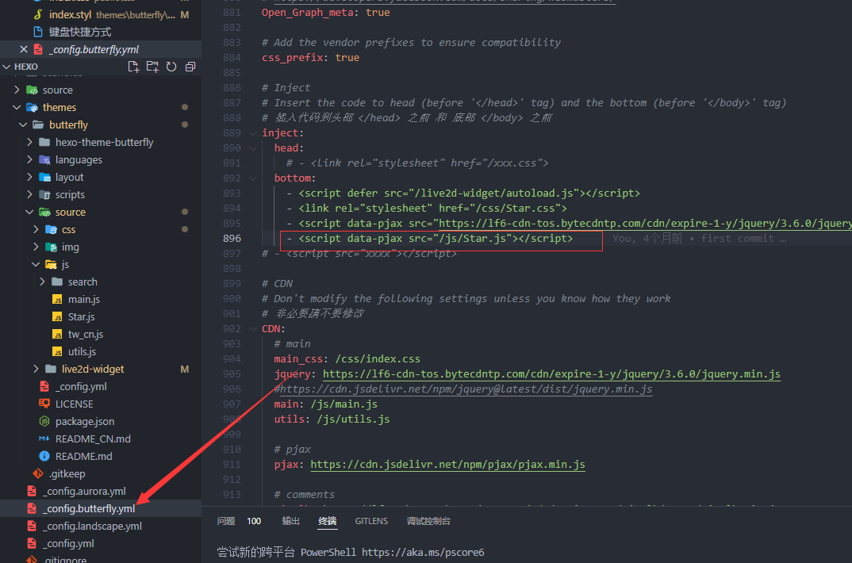Open tw_cn.js file icon
Screen dimensions: 852x563
pos(57,335)
